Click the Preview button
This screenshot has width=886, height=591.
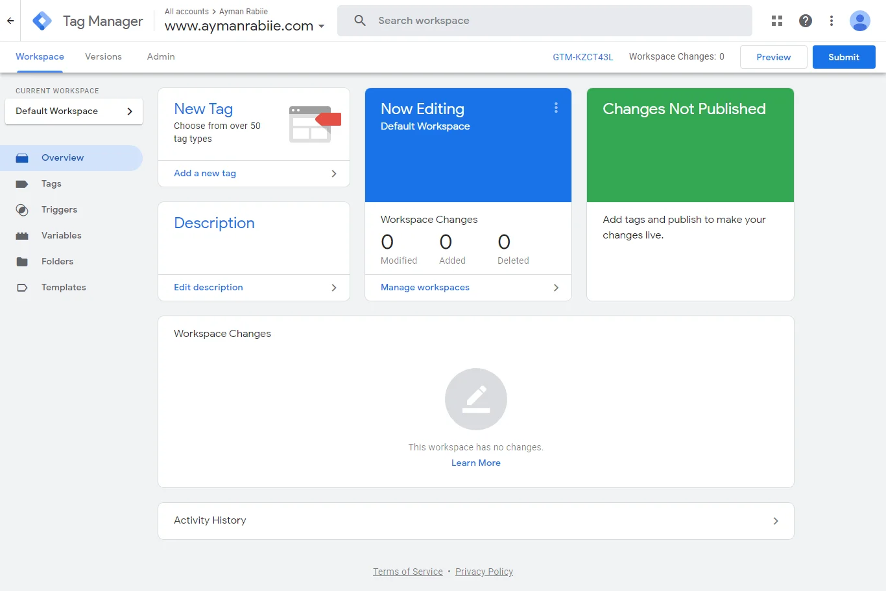773,57
